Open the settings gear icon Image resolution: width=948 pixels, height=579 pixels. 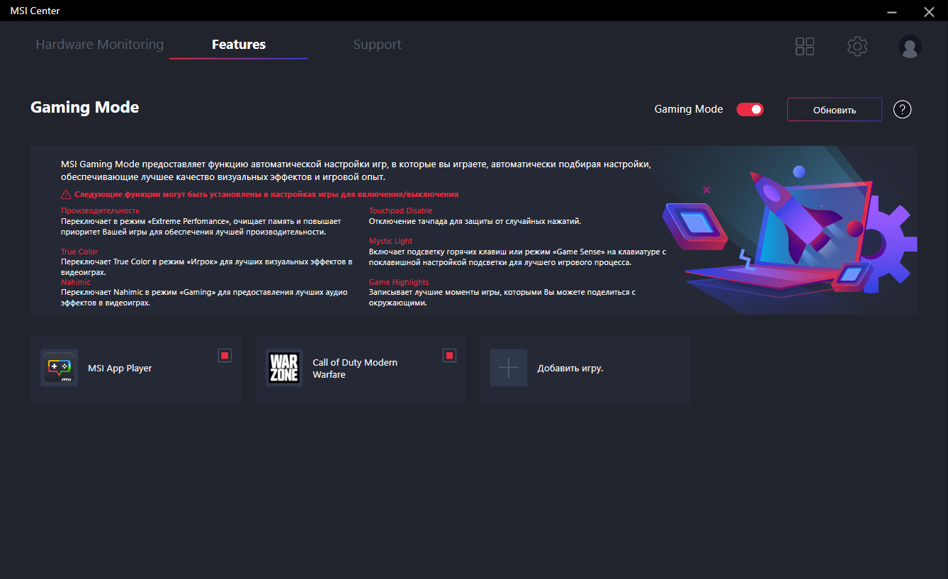coord(857,47)
